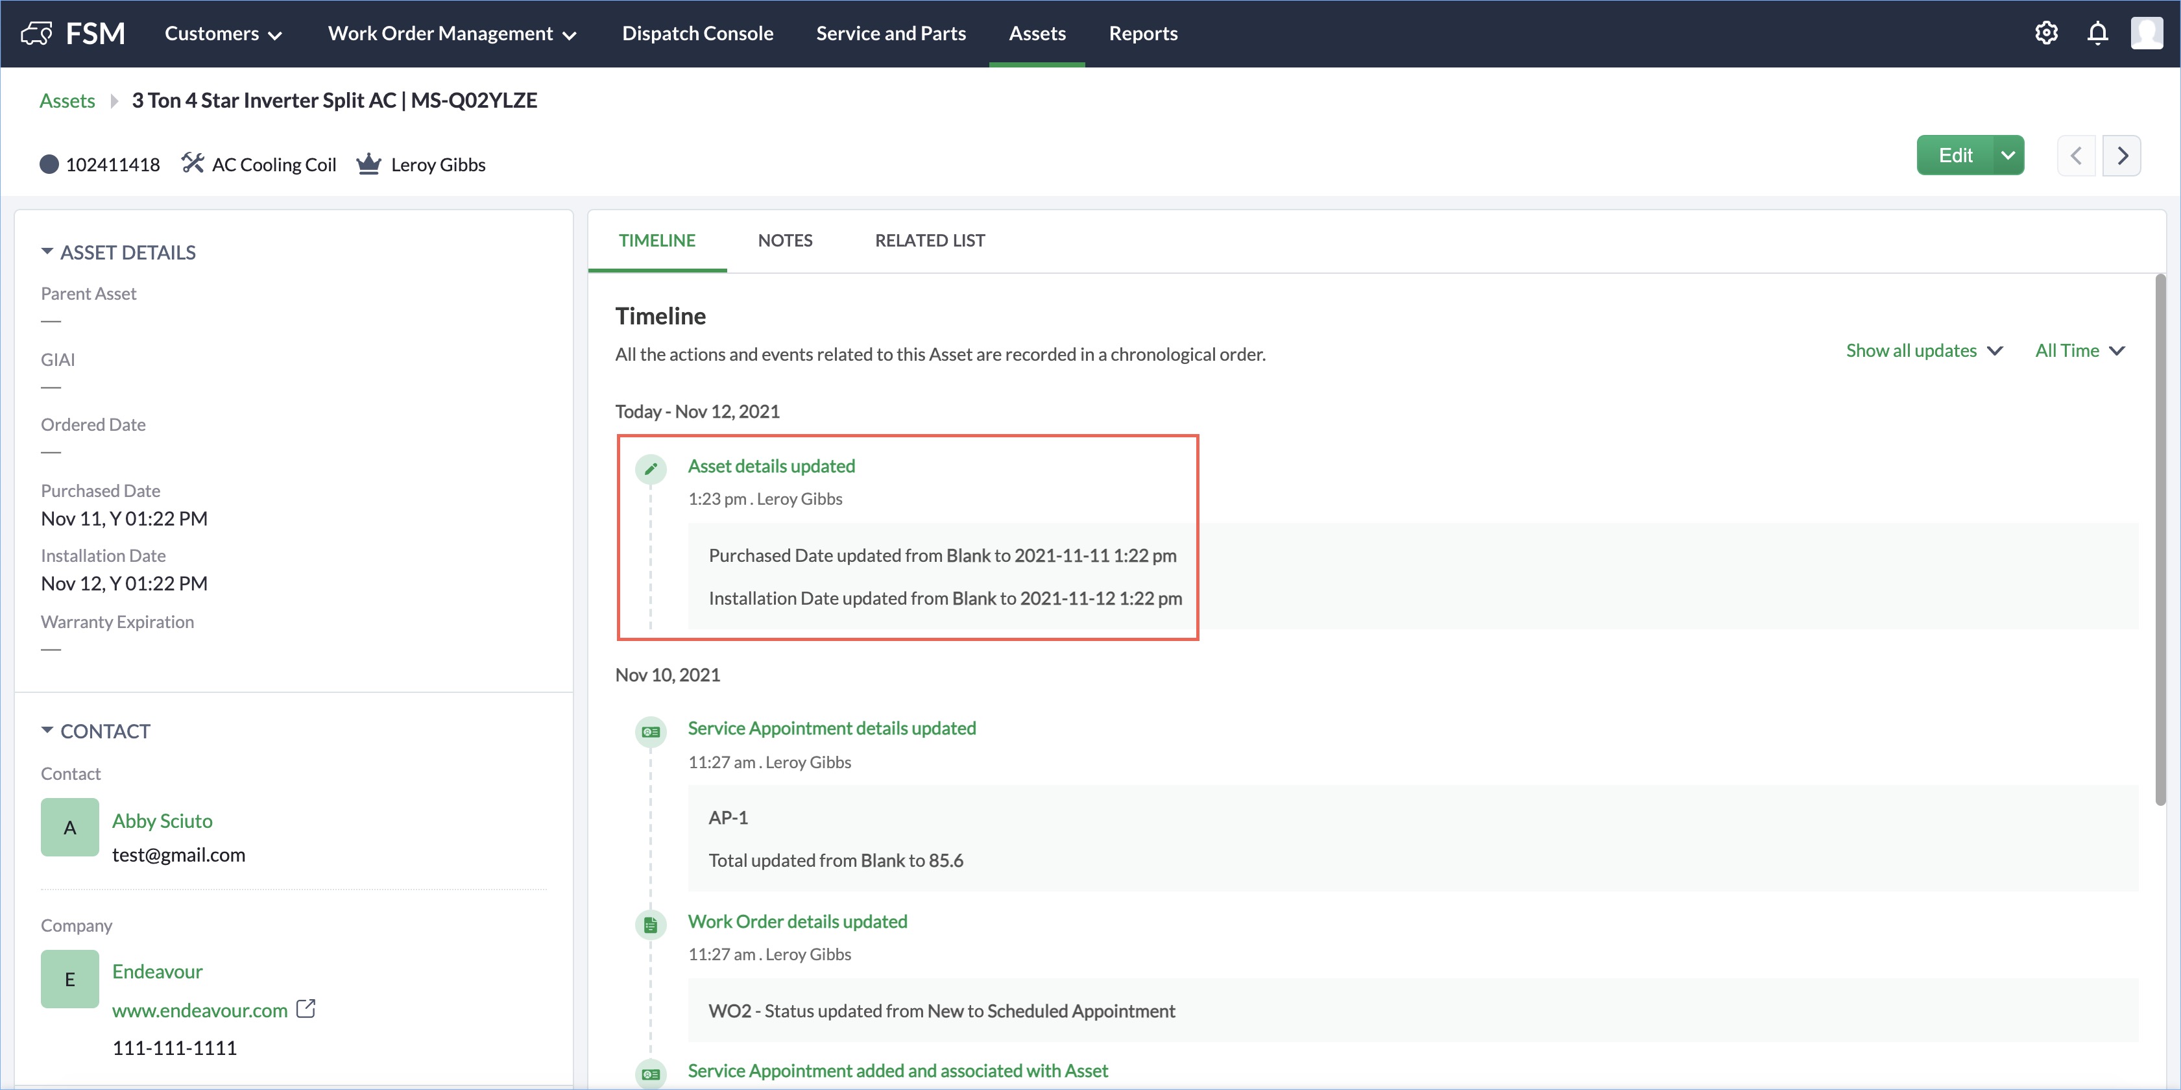Go to the previous asset arrow
This screenshot has height=1090, width=2181.
click(2076, 156)
